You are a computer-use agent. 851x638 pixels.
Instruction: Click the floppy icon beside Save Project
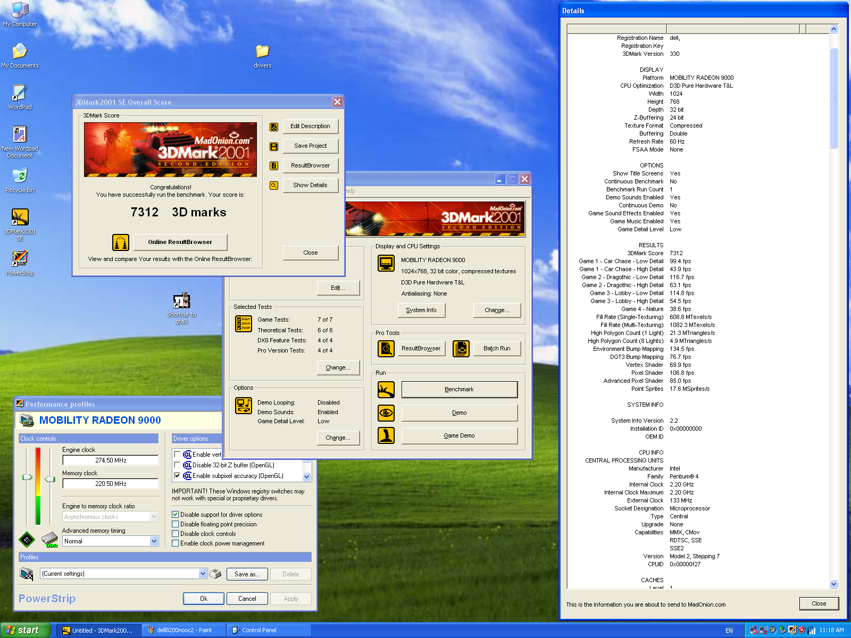(x=274, y=146)
